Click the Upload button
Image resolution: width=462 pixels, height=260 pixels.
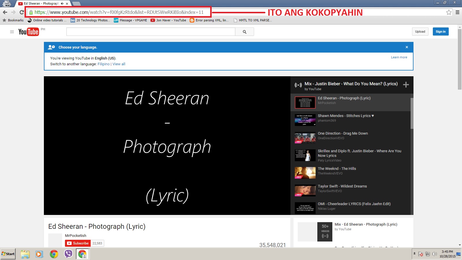tap(420, 31)
